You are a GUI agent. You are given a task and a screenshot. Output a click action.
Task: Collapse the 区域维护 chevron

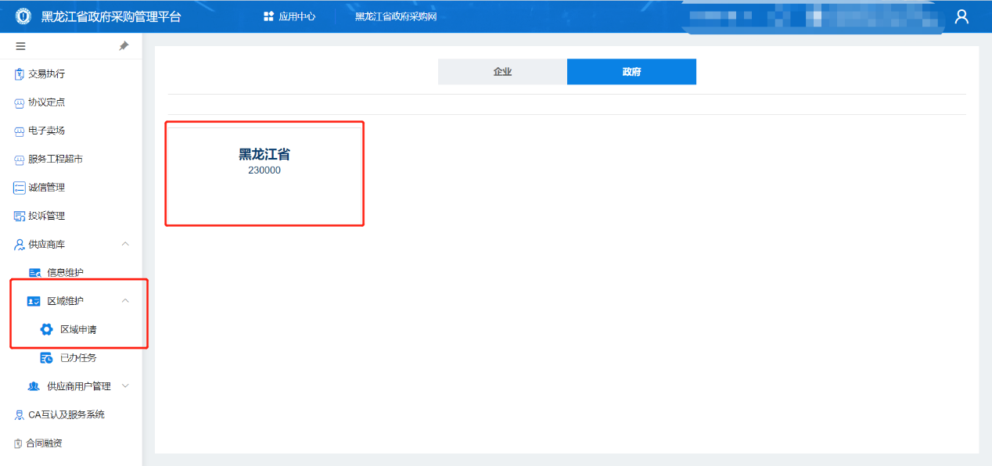click(125, 301)
